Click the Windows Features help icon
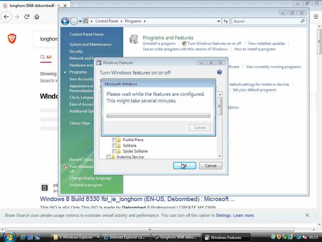The height and width of the screenshot is (242, 322). point(219,72)
